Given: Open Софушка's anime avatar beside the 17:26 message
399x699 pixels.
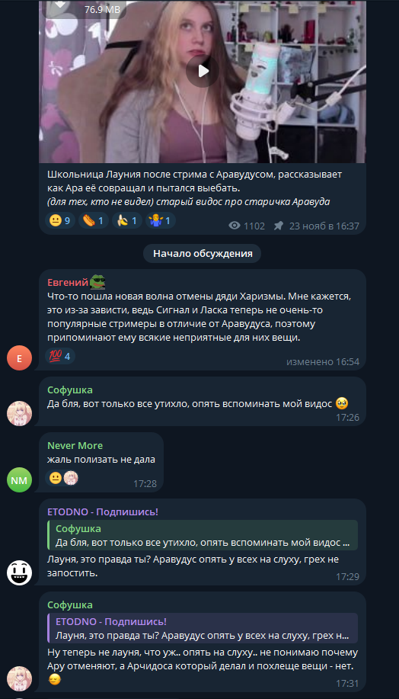Looking at the screenshot, I should 19,413.
